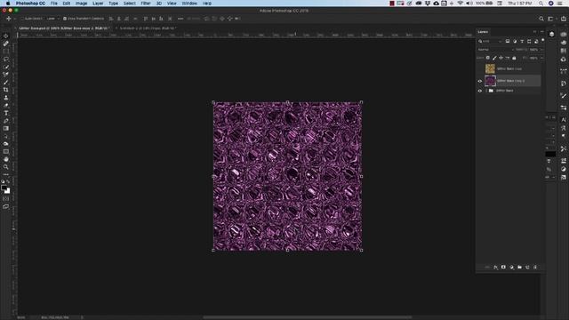Add a layer style with the fx icon

point(495,268)
